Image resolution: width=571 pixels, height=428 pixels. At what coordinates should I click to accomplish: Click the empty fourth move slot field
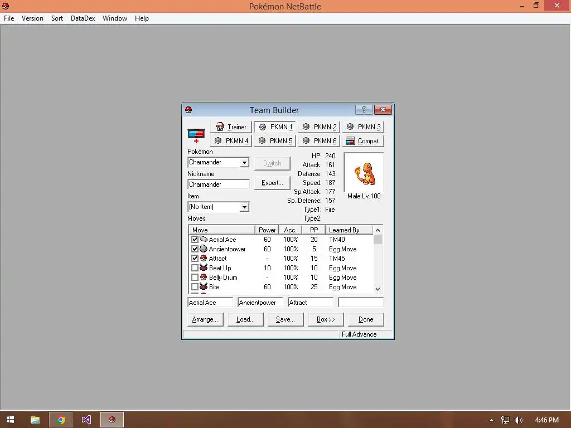click(x=361, y=302)
